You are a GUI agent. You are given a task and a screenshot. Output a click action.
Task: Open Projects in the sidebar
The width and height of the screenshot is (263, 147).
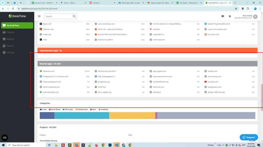(11, 32)
